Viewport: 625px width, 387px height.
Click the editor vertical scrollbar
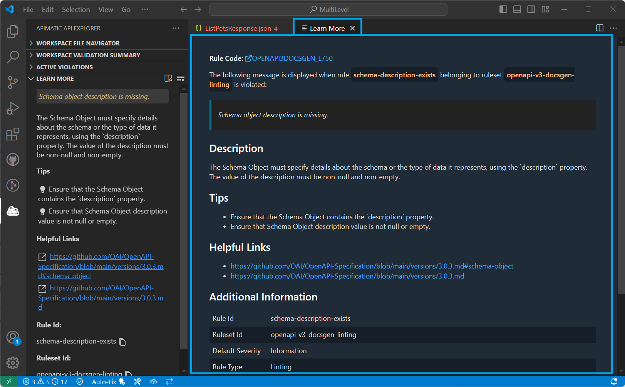coord(621,169)
